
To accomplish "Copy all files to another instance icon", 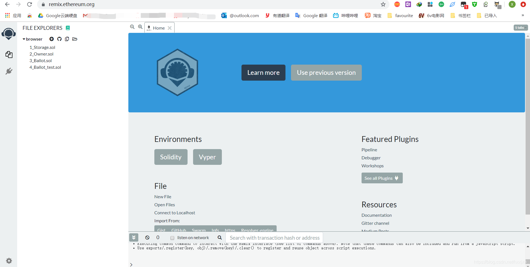I will point(67,39).
